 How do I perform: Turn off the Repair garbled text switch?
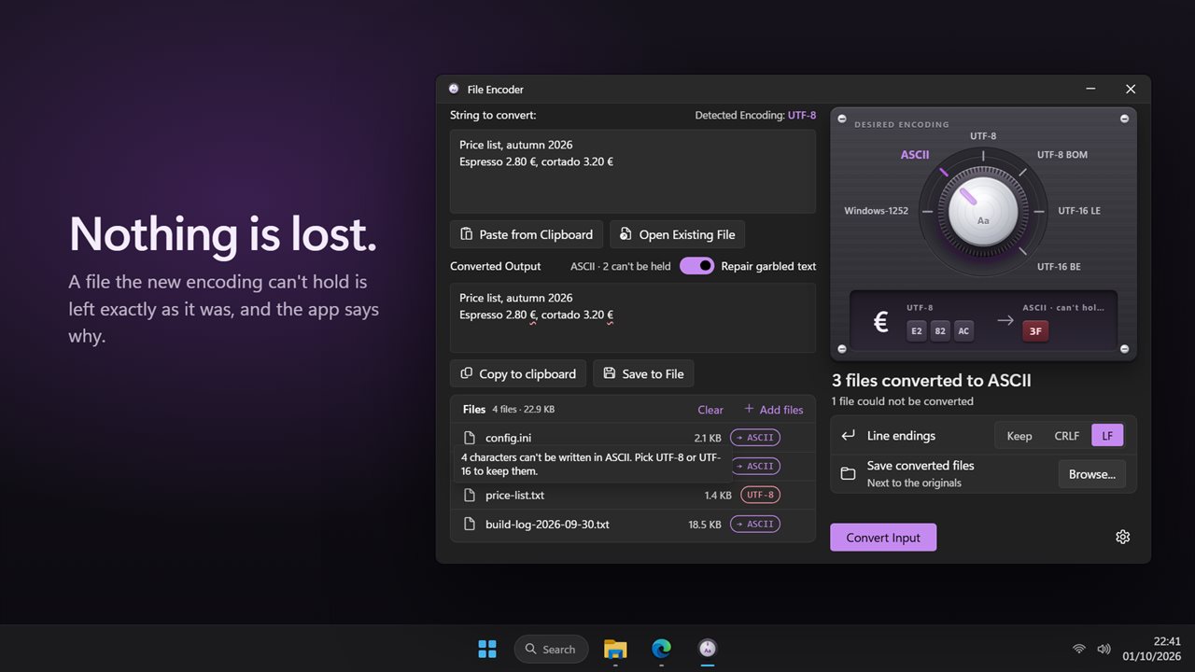pyautogui.click(x=696, y=266)
